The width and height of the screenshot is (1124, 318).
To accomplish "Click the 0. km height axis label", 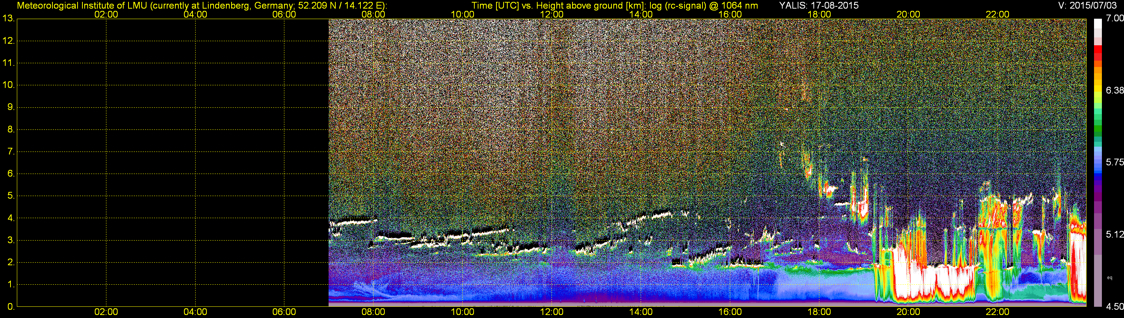I will pos(11,307).
